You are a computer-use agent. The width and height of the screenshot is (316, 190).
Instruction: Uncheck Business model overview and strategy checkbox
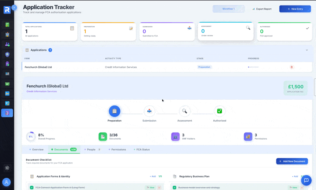[x=174, y=188]
